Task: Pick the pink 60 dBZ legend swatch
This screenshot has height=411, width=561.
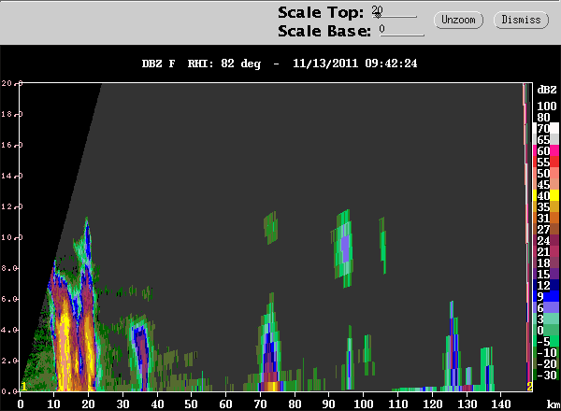Action: click(x=545, y=150)
